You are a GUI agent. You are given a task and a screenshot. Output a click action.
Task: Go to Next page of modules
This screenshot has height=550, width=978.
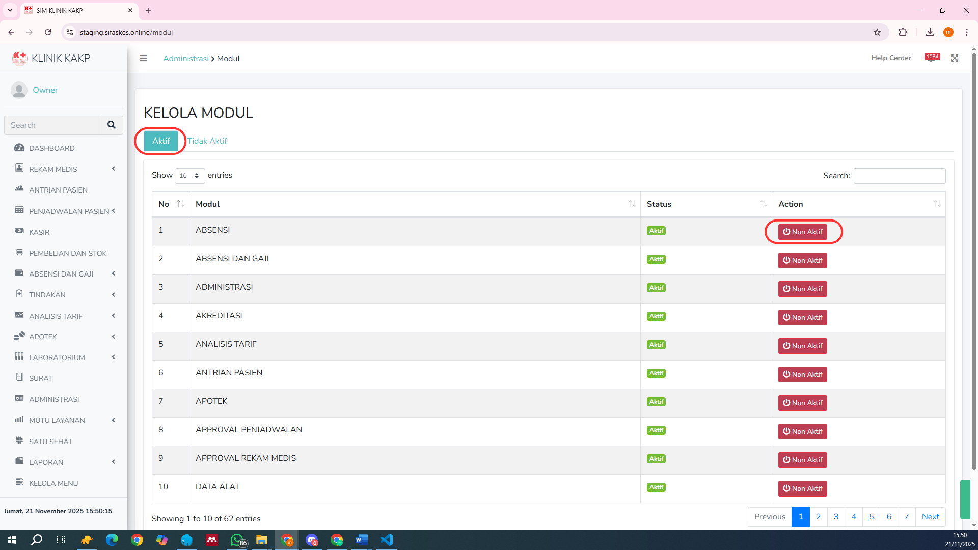930,517
